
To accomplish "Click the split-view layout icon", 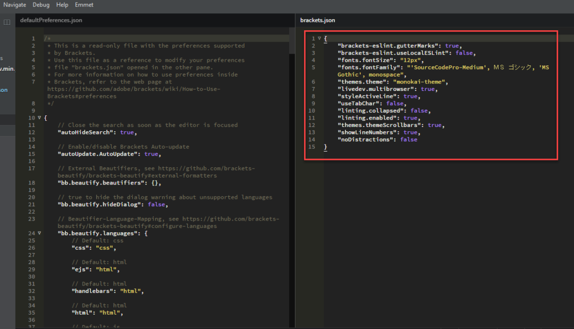I will 6,22.
